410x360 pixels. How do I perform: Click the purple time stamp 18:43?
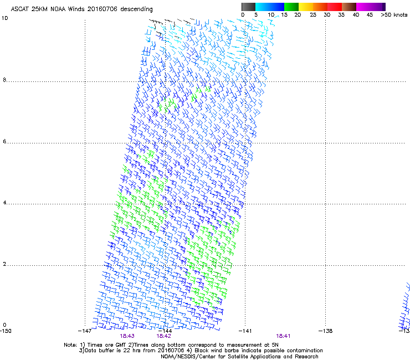point(127,336)
